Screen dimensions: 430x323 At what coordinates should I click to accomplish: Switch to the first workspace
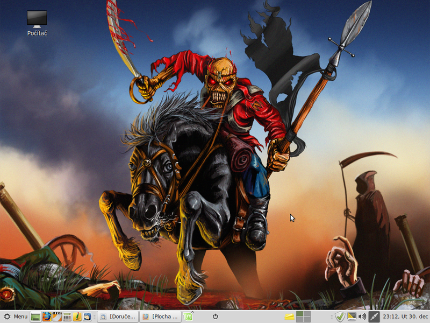(300, 314)
